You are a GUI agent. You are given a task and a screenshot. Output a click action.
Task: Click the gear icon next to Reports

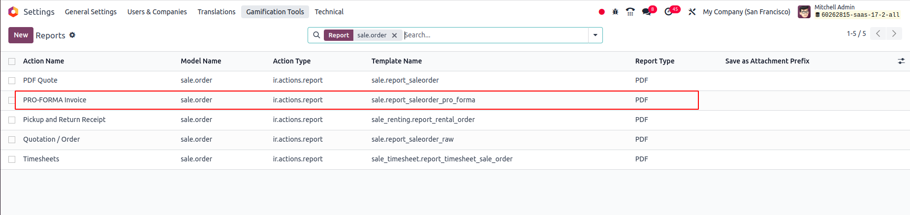pyautogui.click(x=72, y=35)
